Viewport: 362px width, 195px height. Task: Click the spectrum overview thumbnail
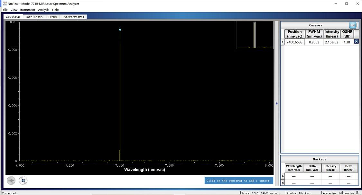(x=254, y=35)
